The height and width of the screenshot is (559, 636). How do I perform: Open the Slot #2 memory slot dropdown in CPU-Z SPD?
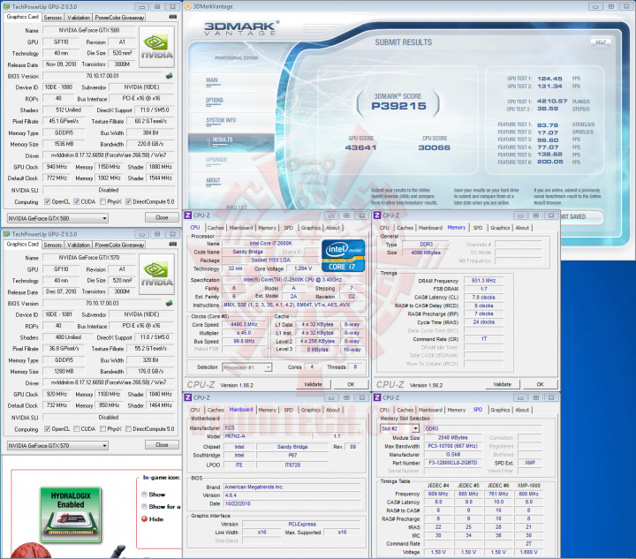pyautogui.click(x=399, y=428)
